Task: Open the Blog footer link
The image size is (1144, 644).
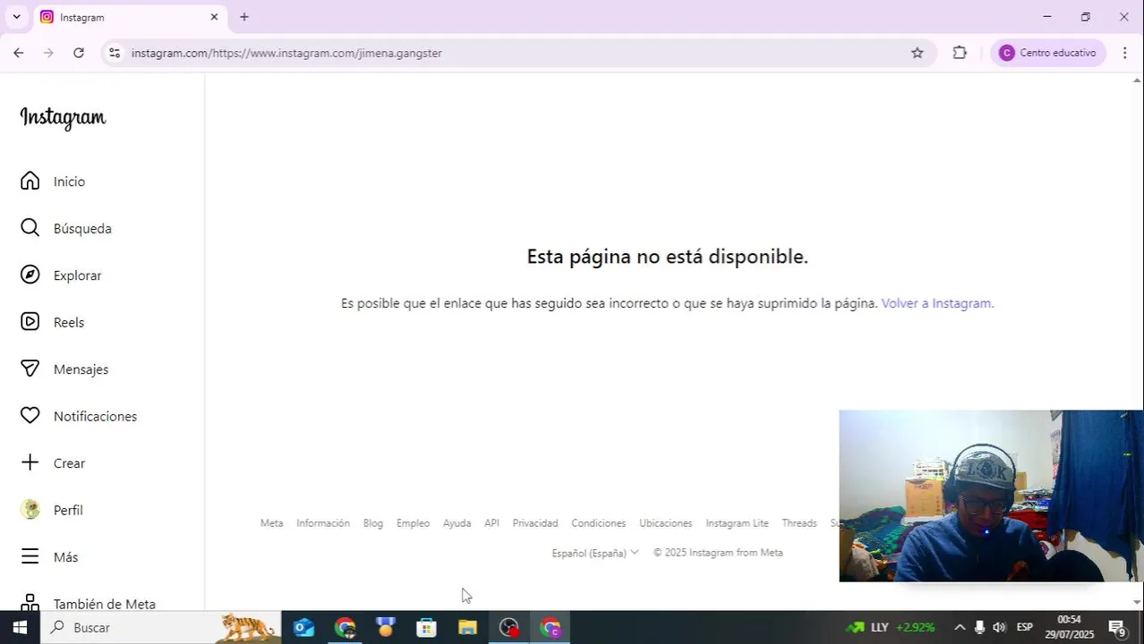Action: click(373, 523)
